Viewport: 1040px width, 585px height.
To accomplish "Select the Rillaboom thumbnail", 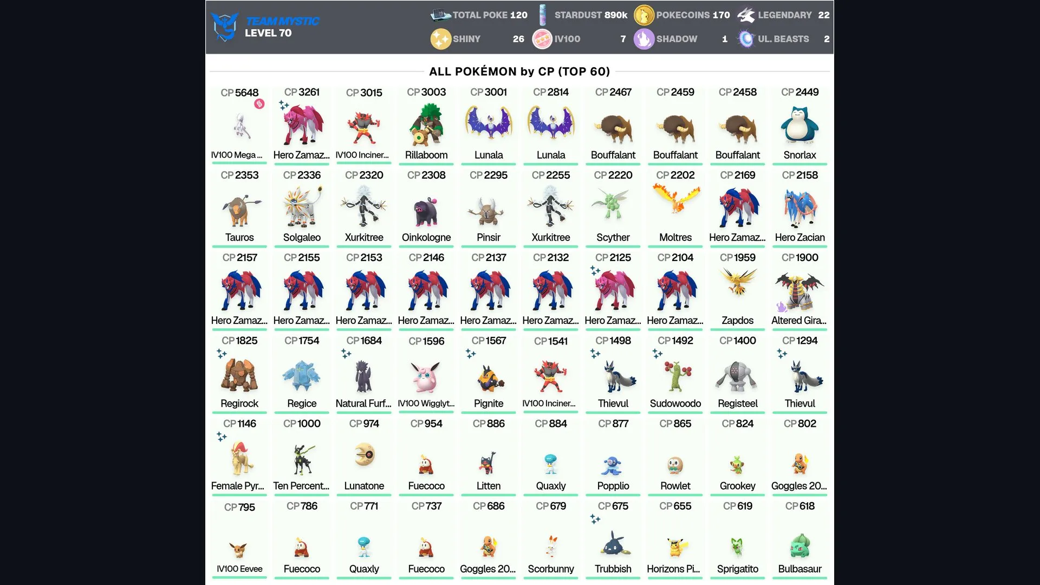I will 426,125.
